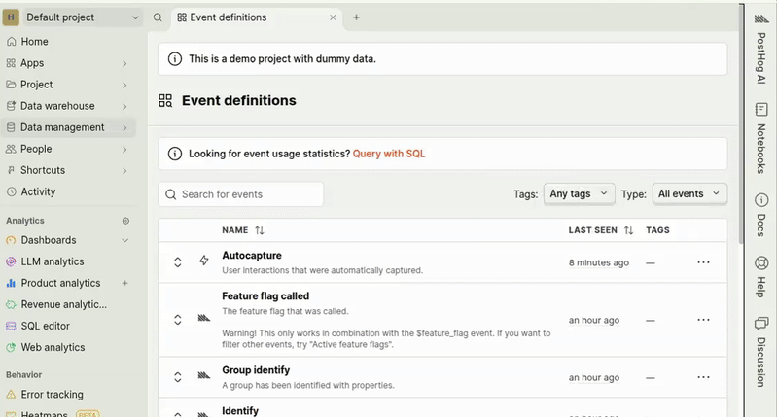
Task: Open the All events type dropdown
Action: coord(689,193)
